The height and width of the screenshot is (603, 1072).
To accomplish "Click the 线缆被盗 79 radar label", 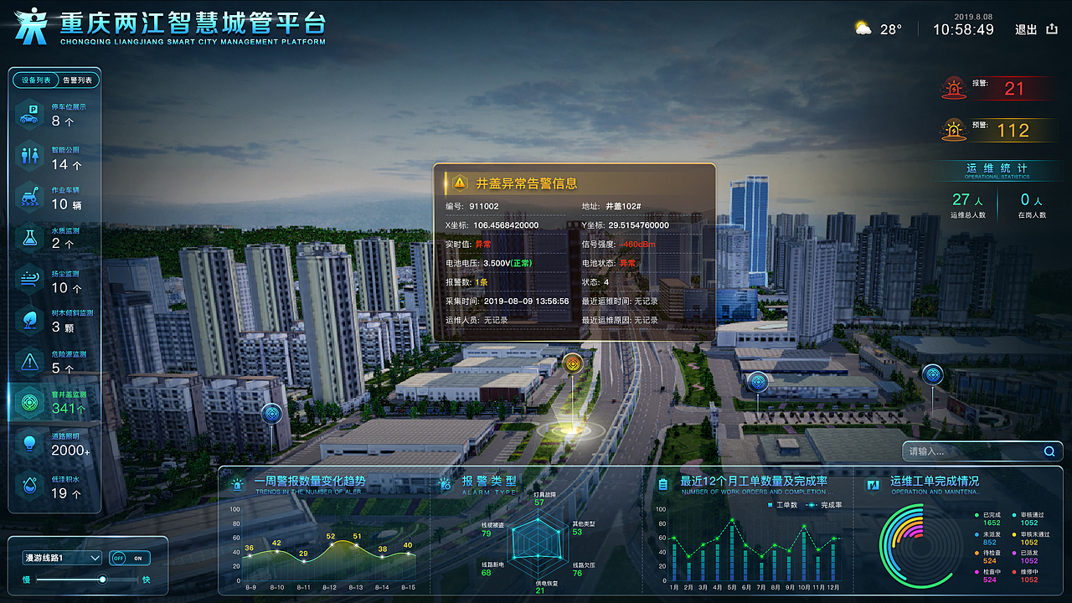I will point(492,529).
